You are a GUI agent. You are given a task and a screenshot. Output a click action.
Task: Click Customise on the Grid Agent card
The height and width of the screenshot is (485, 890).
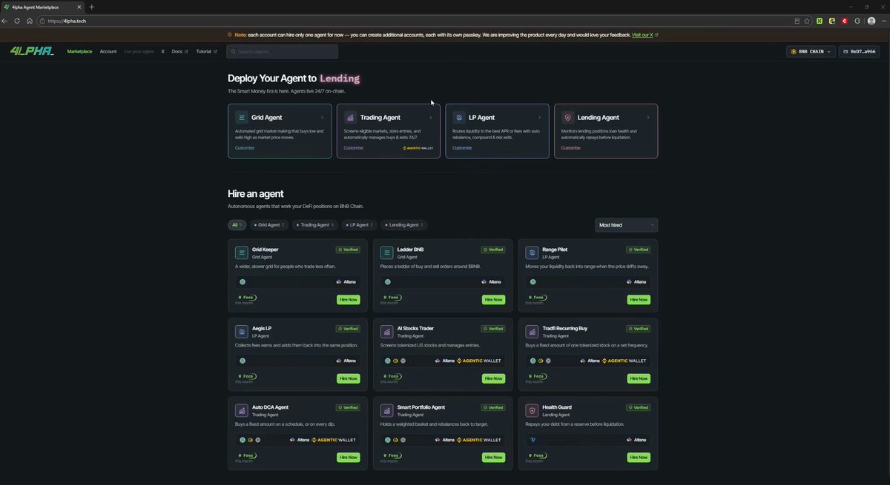(245, 148)
